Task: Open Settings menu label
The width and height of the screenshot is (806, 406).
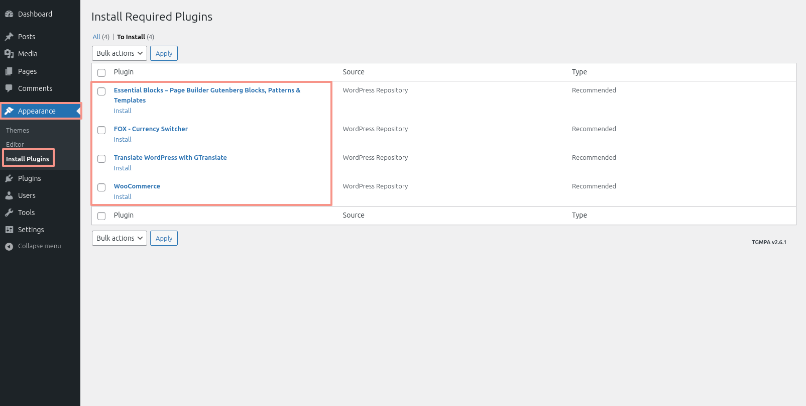Action: pyautogui.click(x=31, y=230)
